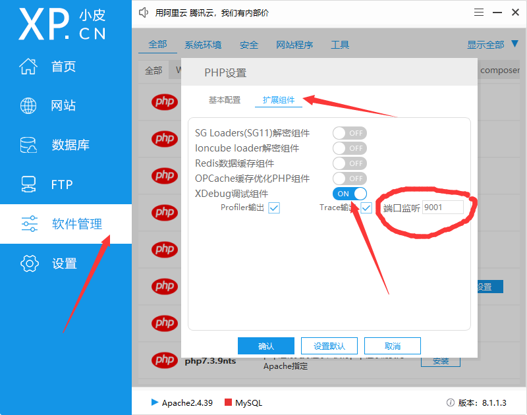Click the 安装 button for php7.3.9nts
The image size is (527, 415).
[441, 362]
